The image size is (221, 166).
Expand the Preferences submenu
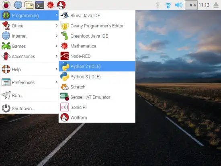tap(29, 82)
